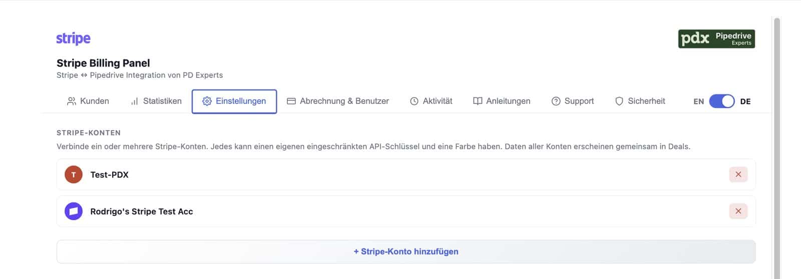Click the STRIPE-KONTEN section label
The width and height of the screenshot is (801, 279).
(89, 133)
